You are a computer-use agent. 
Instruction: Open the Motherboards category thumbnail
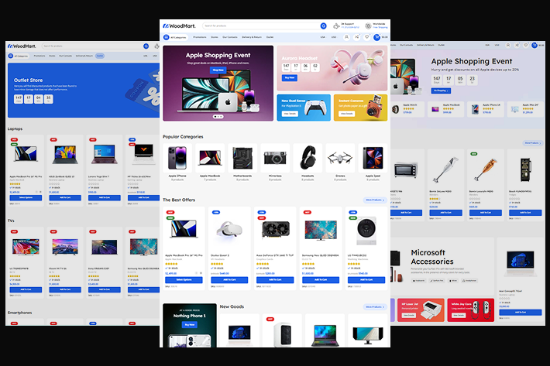(x=242, y=157)
